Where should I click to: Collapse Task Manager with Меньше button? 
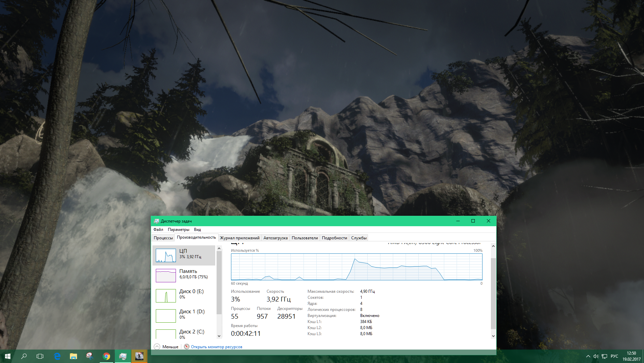pos(167,347)
